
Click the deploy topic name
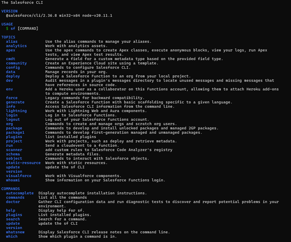click(x=13, y=76)
